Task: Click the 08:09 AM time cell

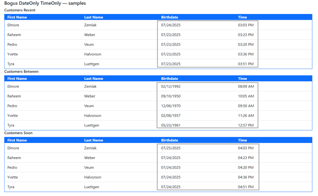Action: click(246, 86)
